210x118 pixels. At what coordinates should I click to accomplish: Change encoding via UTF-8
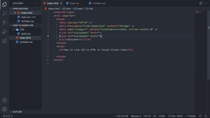tap(147, 116)
